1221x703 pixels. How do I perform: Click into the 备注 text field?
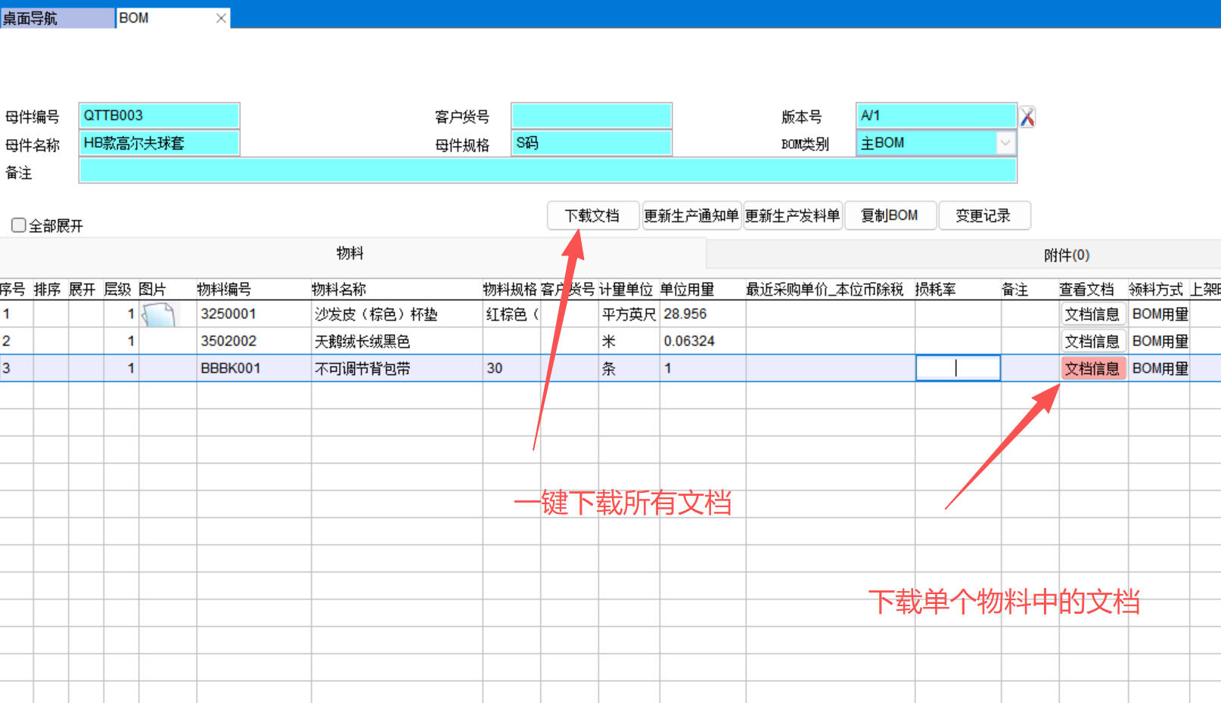547,172
